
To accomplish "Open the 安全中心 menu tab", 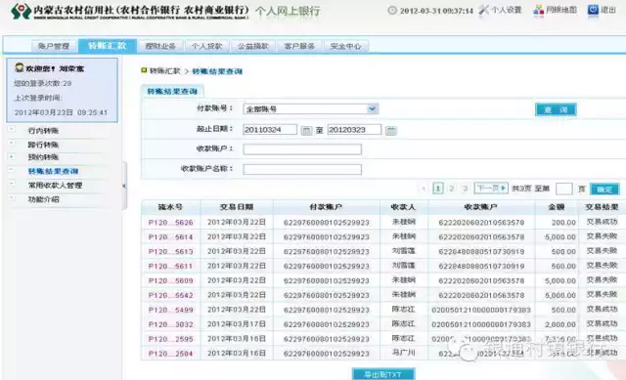I will coord(345,46).
